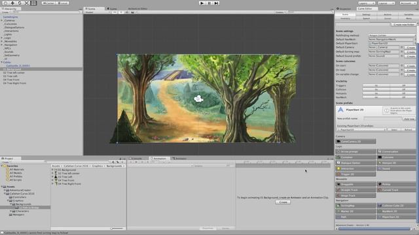This screenshot has height=235, width=419.
Task: Start play mode with the Play button
Action: pyautogui.click(x=202, y=3)
